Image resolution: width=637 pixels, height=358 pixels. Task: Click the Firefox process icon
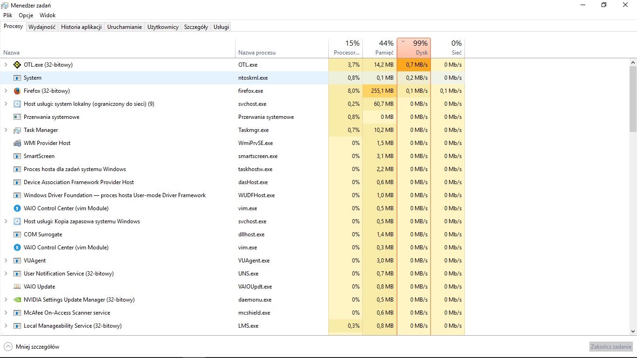coord(17,91)
